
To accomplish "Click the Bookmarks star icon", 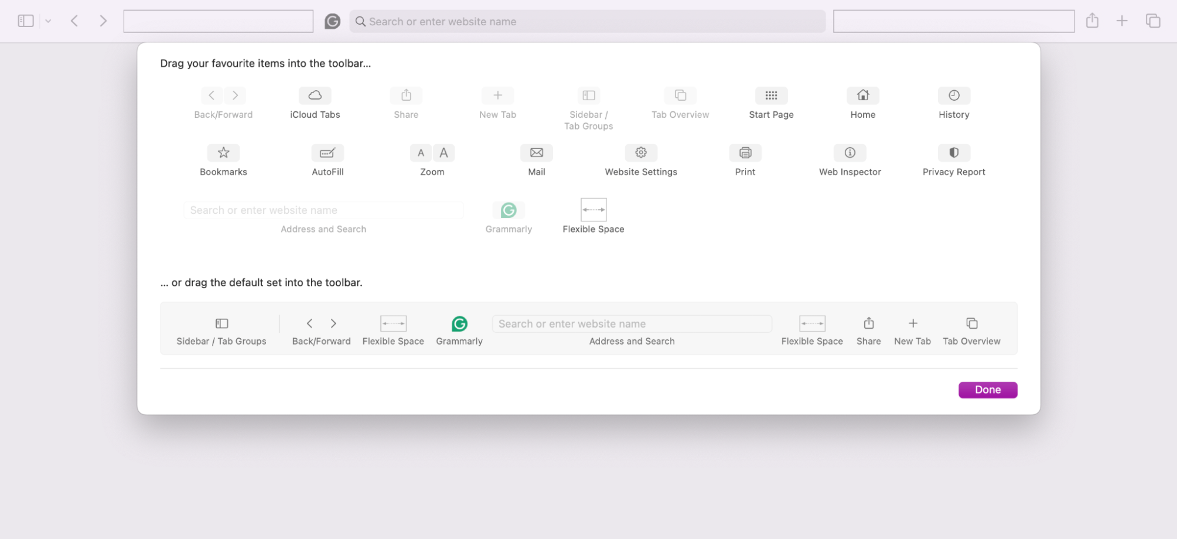I will (x=223, y=152).
